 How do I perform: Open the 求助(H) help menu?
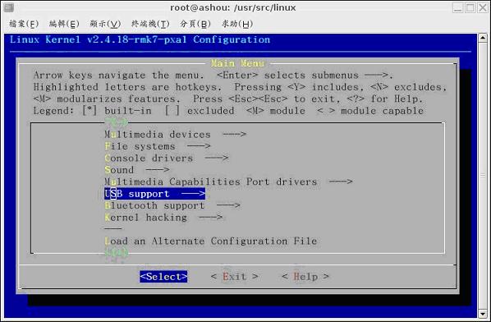click(x=237, y=24)
